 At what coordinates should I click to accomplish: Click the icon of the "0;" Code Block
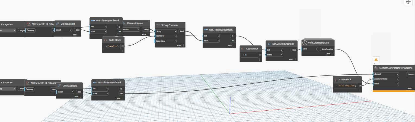coord(243,48)
